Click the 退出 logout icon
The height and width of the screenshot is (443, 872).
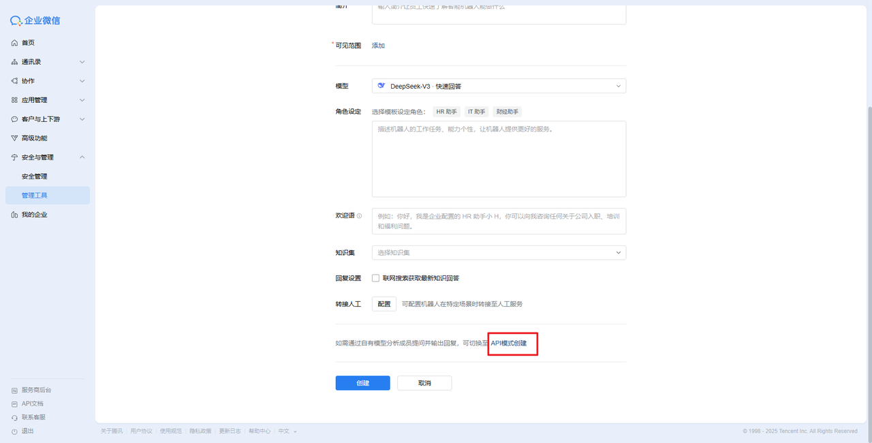[x=14, y=431]
